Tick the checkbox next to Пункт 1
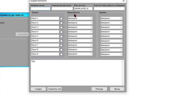Viewport: 174px width, 98px height. coord(61,19)
